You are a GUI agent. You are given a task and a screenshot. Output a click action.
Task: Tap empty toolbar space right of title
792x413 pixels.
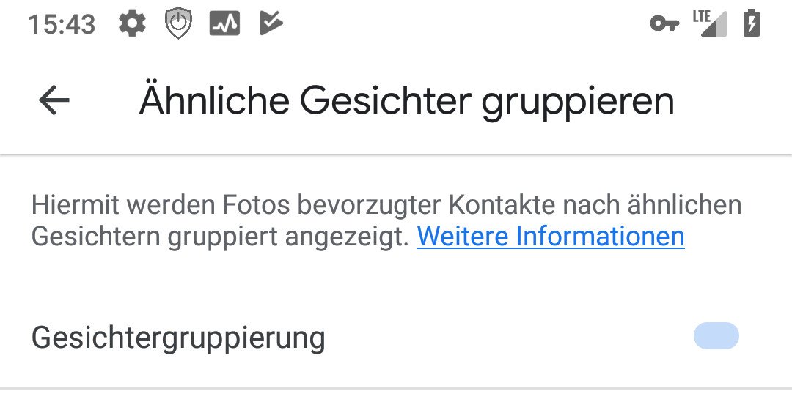point(733,101)
